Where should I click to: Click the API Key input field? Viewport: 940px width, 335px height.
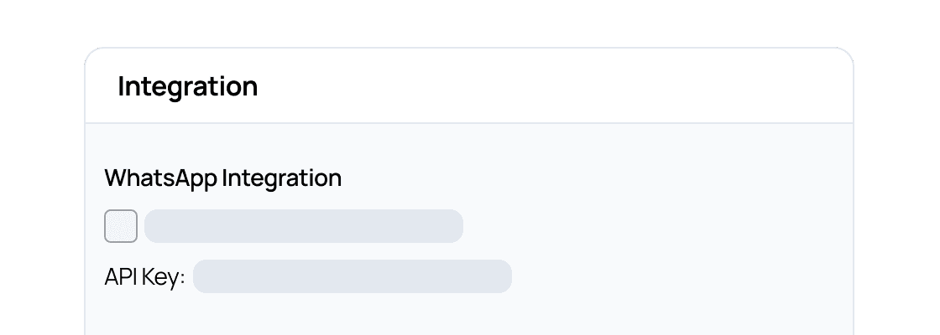point(352,277)
